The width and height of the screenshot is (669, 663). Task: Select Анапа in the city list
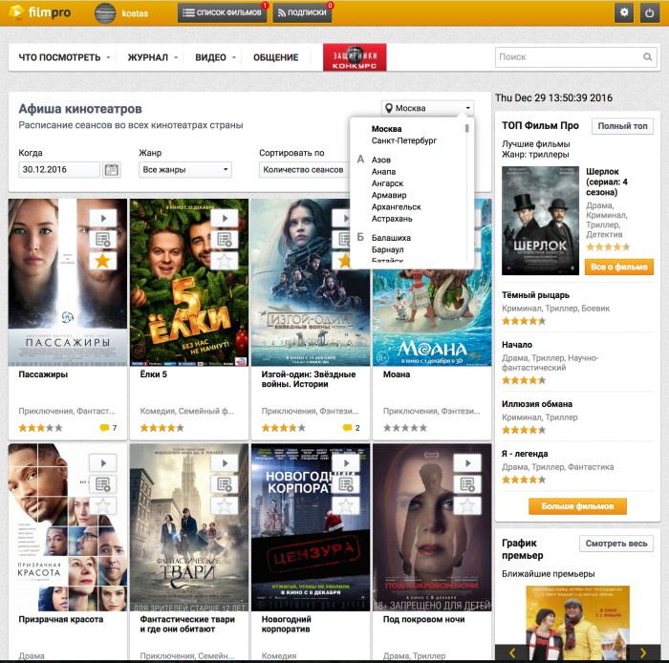(x=383, y=172)
